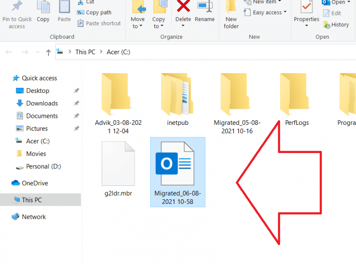Screen dimensions: 356x264
Task: Expand the Properties dropdown arrow
Action: [306, 25]
